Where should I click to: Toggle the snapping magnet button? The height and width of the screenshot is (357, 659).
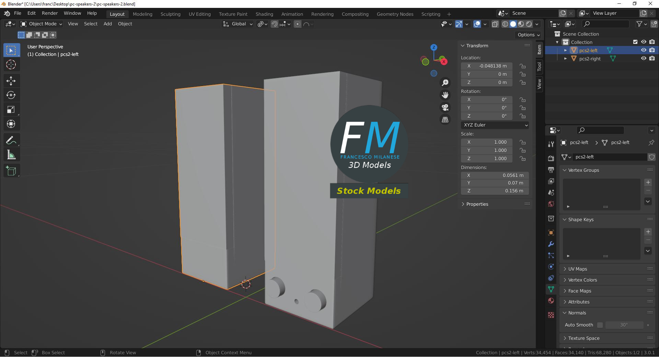(x=274, y=24)
